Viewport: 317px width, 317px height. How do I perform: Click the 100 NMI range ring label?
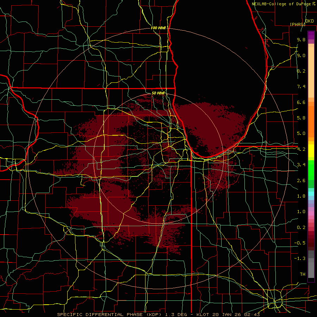pyautogui.click(x=158, y=28)
